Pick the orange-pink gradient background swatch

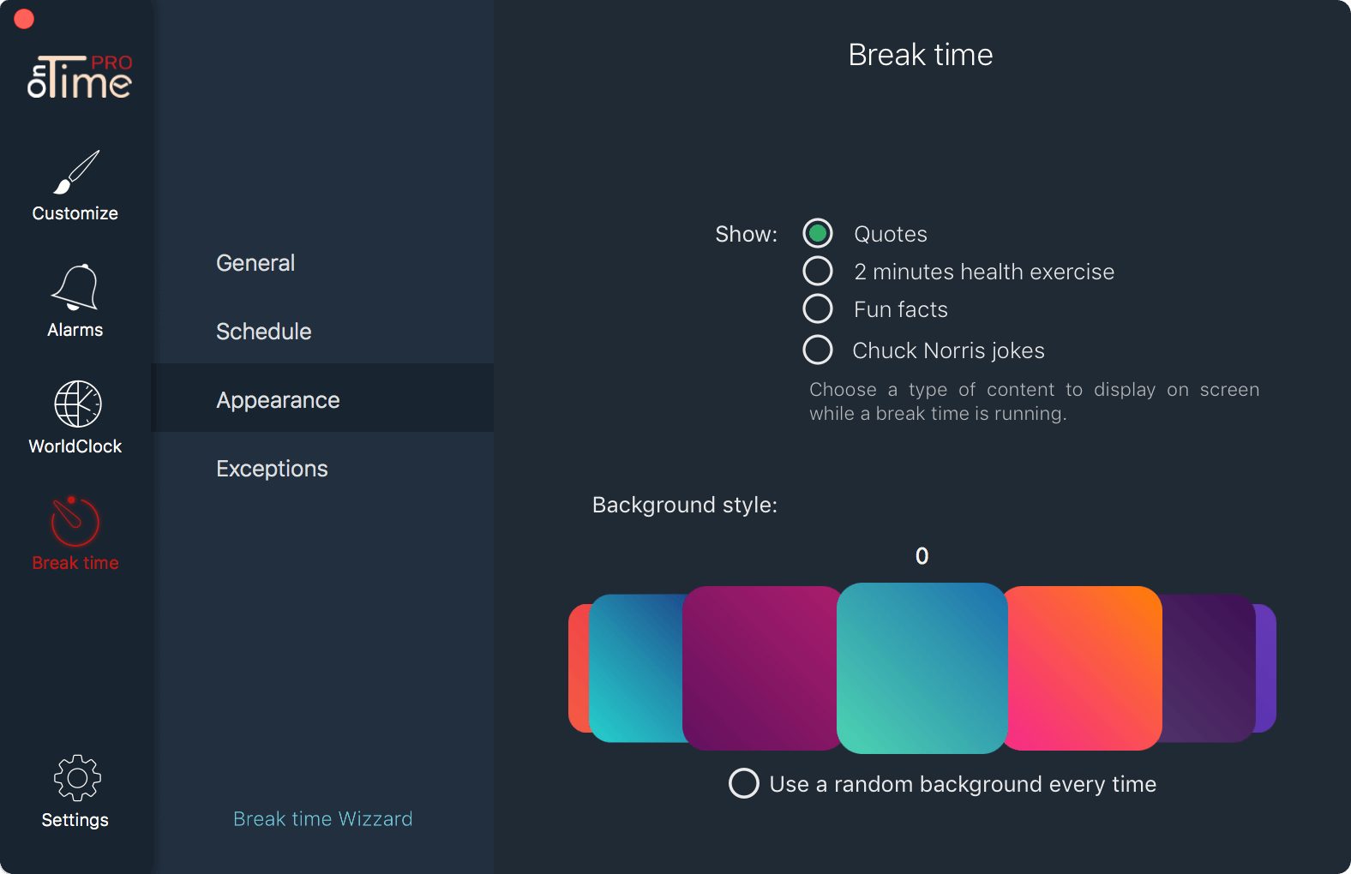[1084, 668]
